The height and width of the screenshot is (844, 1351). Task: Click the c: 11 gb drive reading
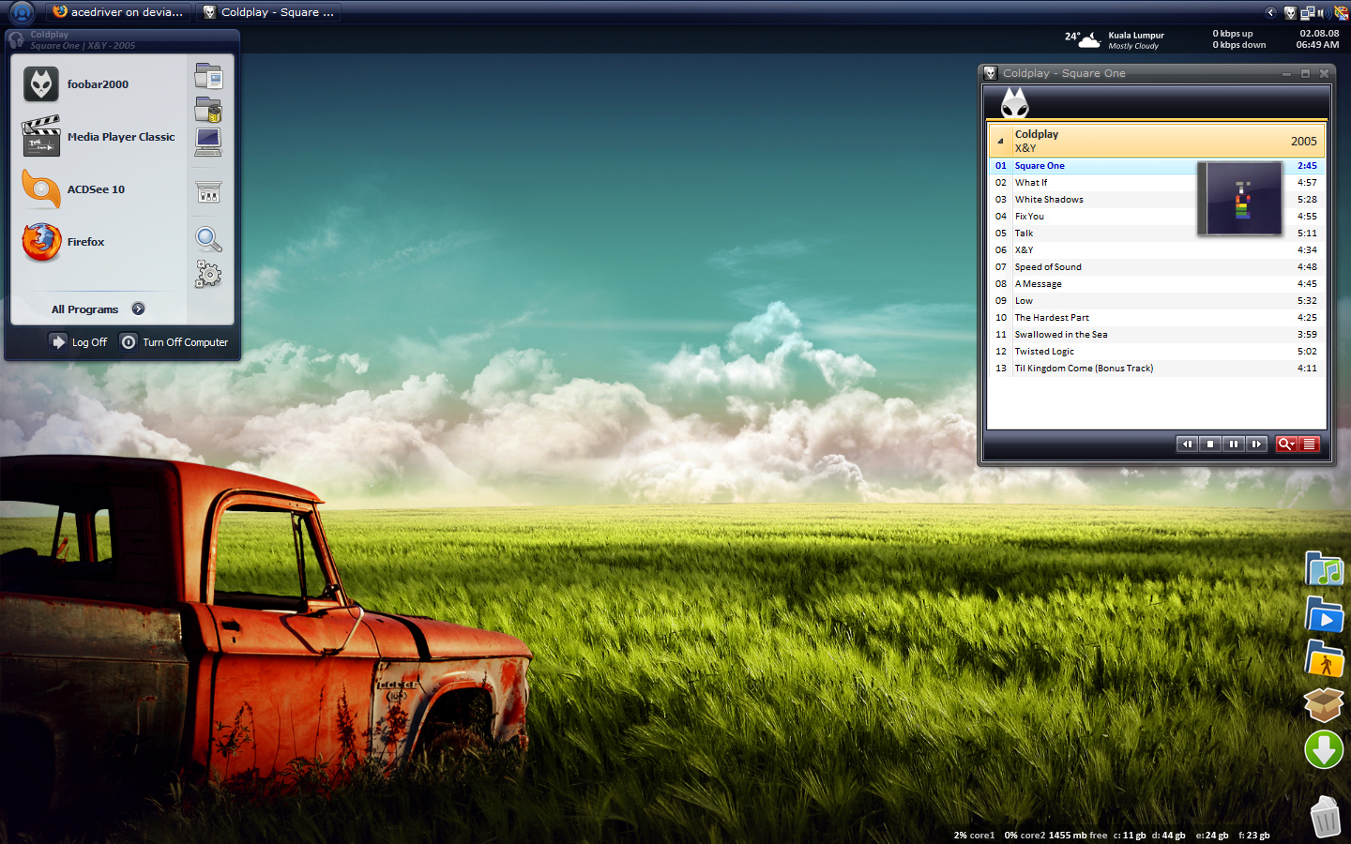pyautogui.click(x=1130, y=835)
